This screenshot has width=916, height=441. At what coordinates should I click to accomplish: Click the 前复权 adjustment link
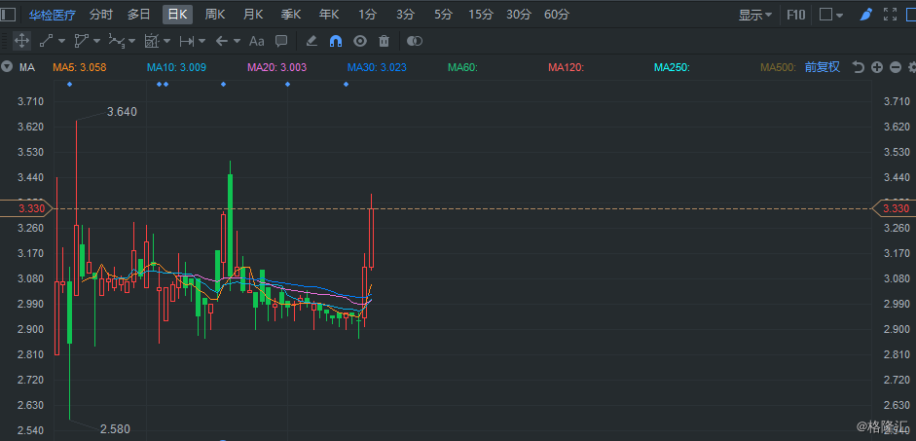(822, 67)
